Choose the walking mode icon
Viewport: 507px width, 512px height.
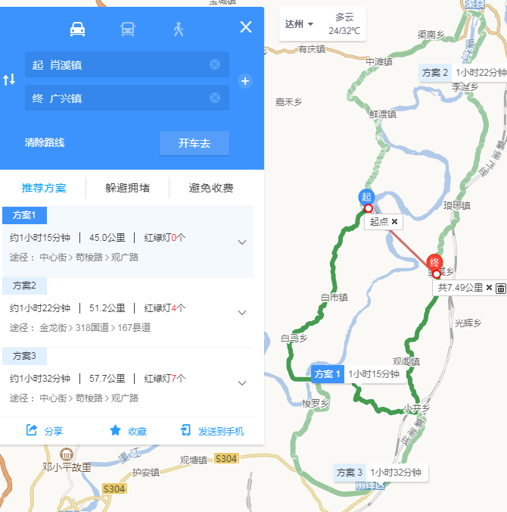coord(178,29)
